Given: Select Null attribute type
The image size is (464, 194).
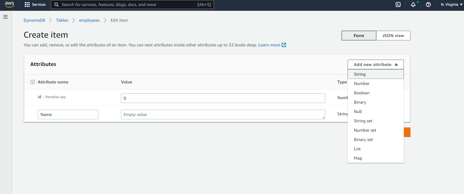Looking at the screenshot, I should pos(376,111).
